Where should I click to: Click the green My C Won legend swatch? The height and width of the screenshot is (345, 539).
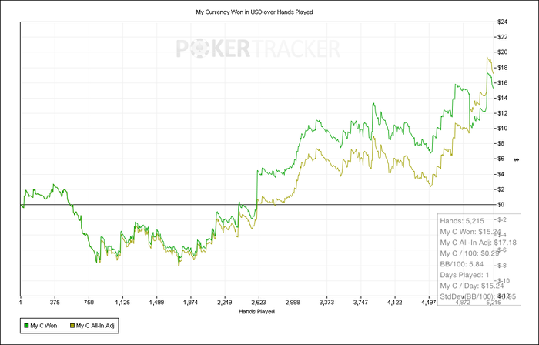pos(26,326)
